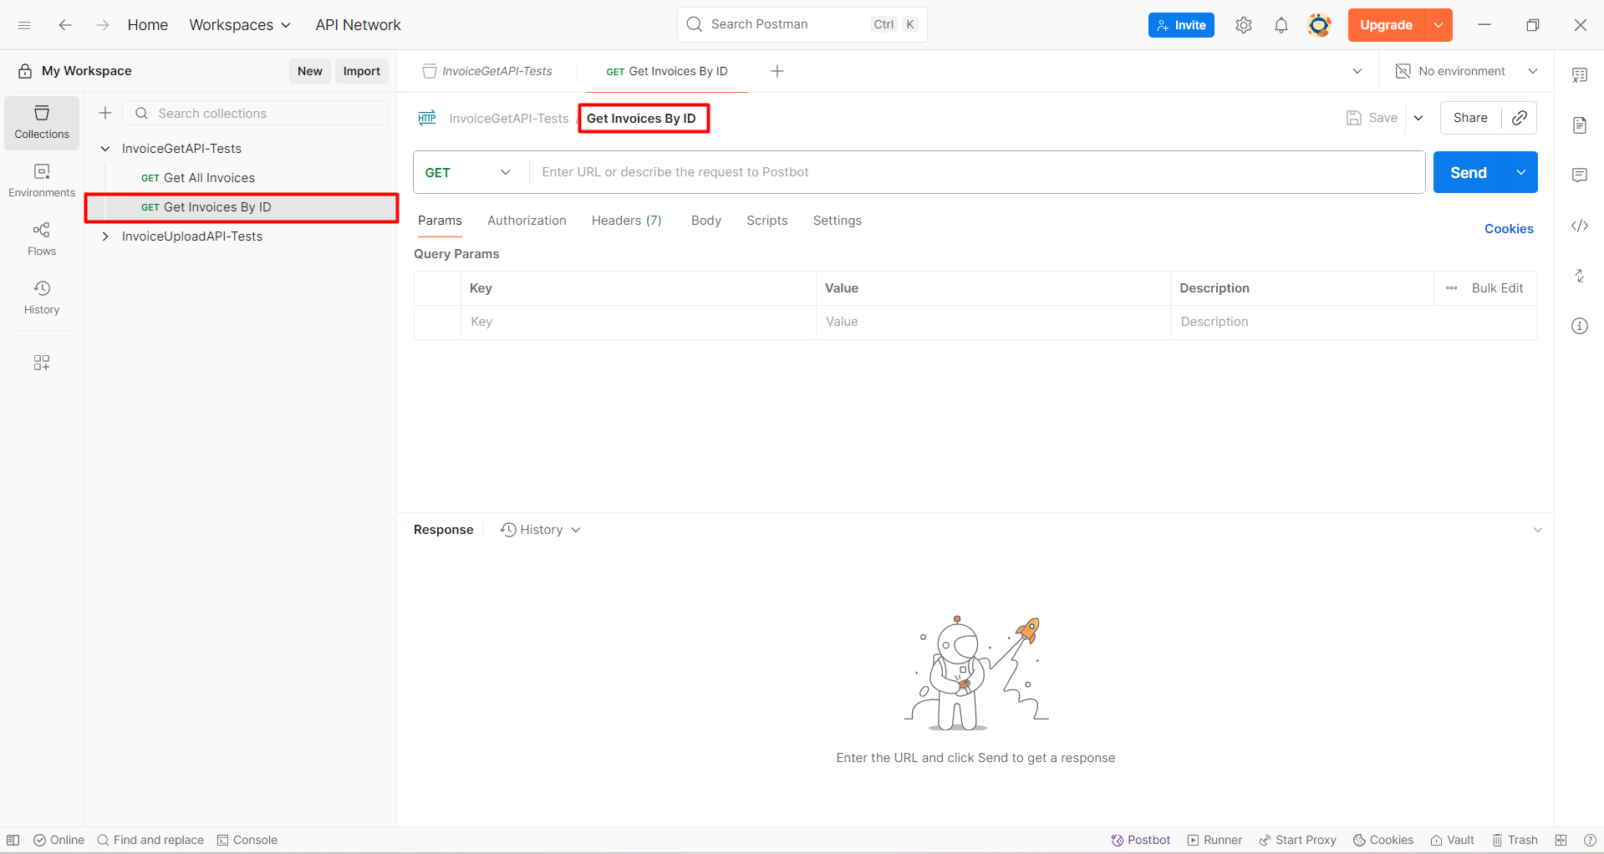
Task: Open the Headers tab
Action: click(626, 221)
